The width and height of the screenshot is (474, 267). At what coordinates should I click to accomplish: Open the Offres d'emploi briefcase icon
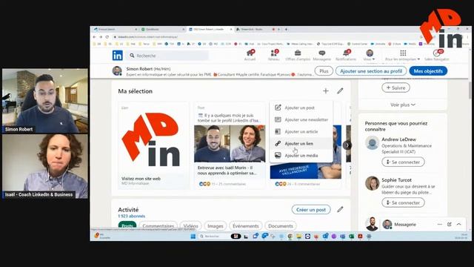pos(298,55)
